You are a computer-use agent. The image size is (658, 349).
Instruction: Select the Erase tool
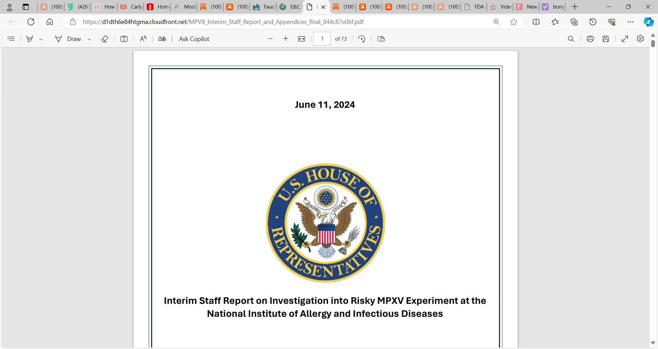pos(105,39)
